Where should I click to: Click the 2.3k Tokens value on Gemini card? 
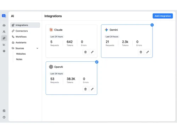click(125, 42)
